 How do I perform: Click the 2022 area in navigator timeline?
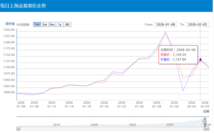click(132, 124)
